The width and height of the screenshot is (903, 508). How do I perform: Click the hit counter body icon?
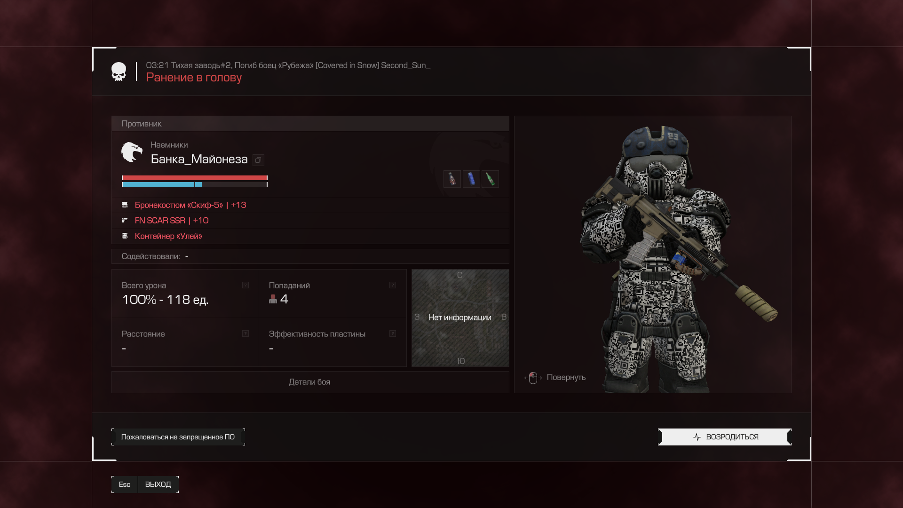click(273, 299)
